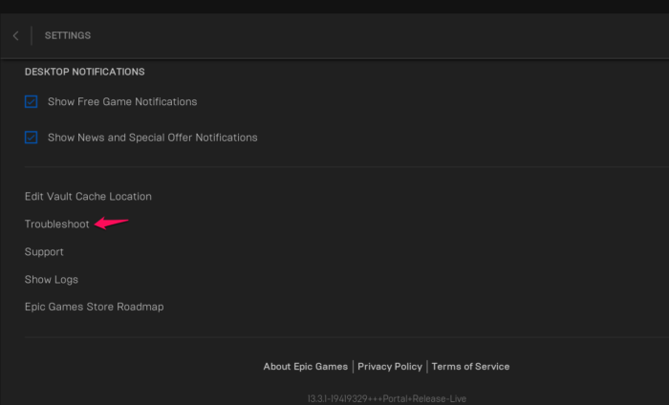Click the back chevron beside Settings
669x405 pixels.
[x=15, y=36]
